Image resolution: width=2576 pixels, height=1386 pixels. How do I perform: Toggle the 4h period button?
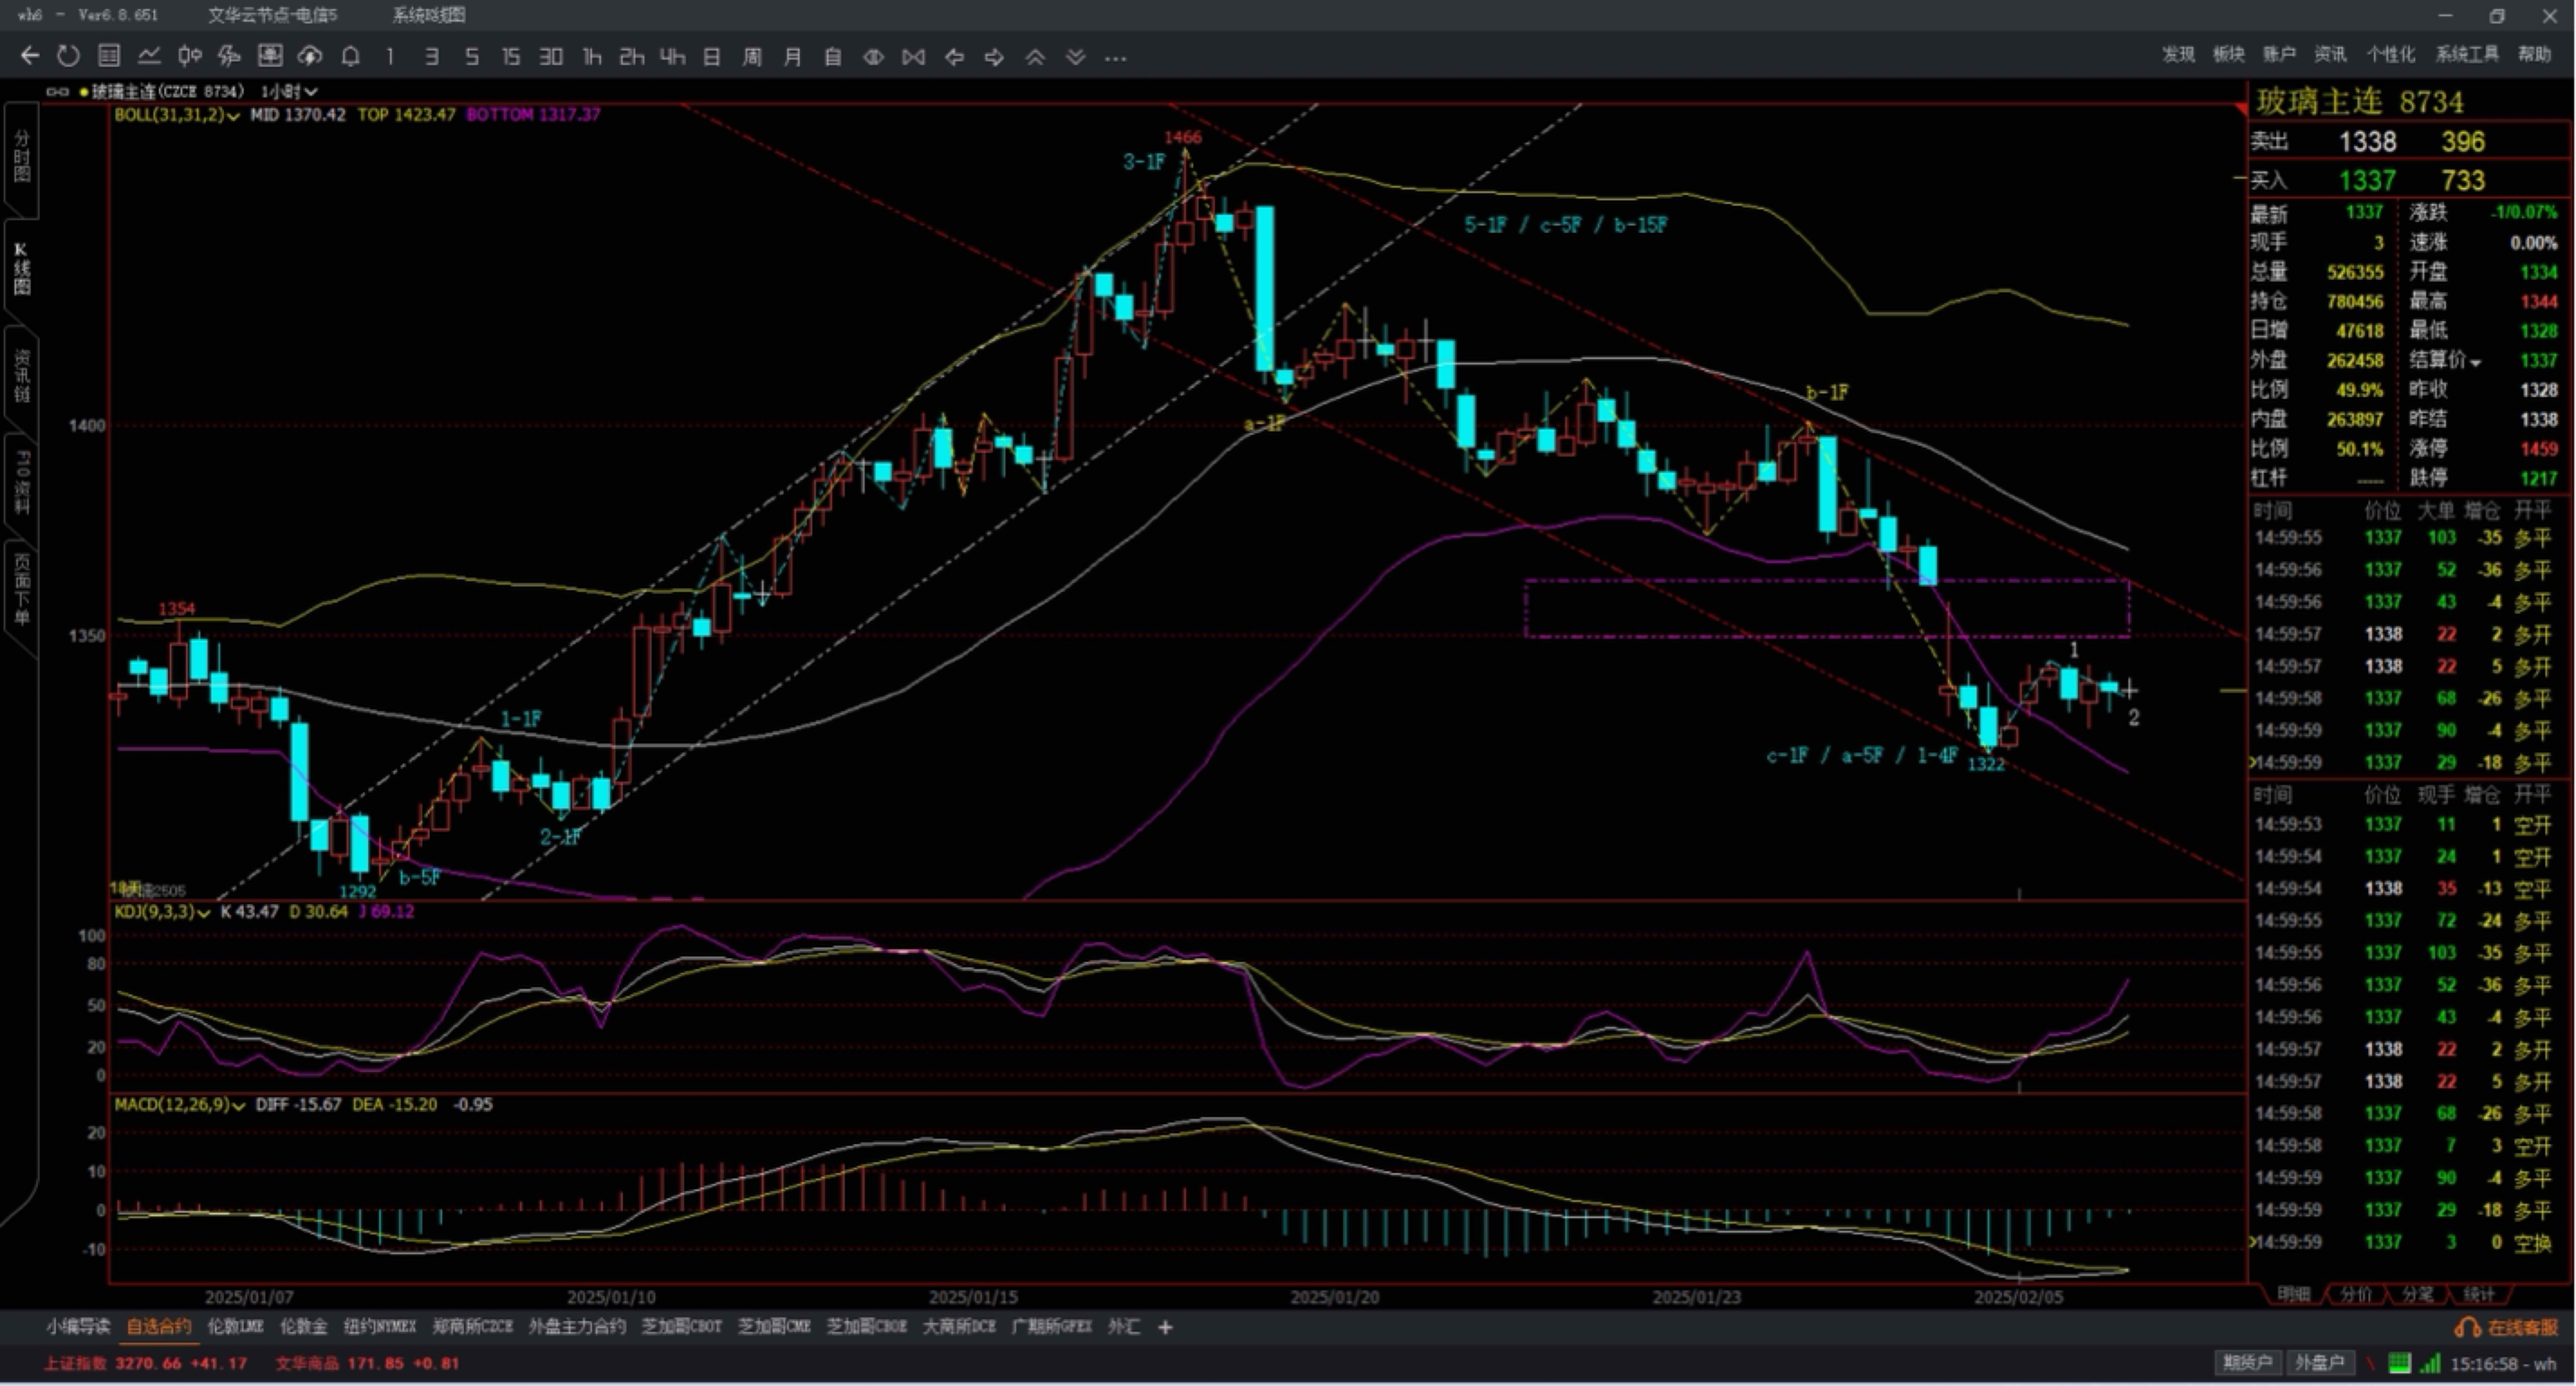(672, 57)
